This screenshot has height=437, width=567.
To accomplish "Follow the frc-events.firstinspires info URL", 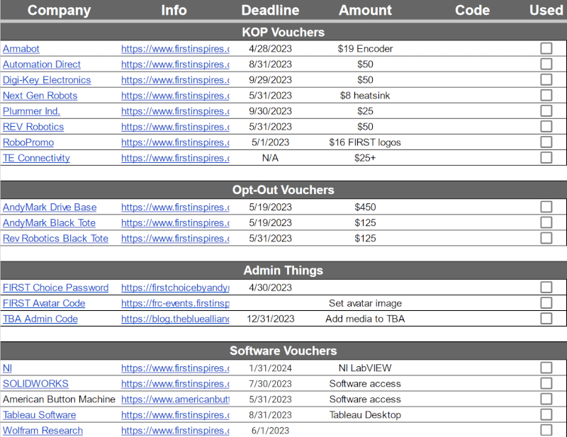I will 175,303.
